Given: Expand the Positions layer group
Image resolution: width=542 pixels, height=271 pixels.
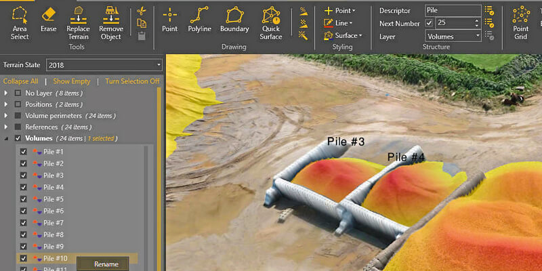Looking at the screenshot, I should tap(6, 104).
